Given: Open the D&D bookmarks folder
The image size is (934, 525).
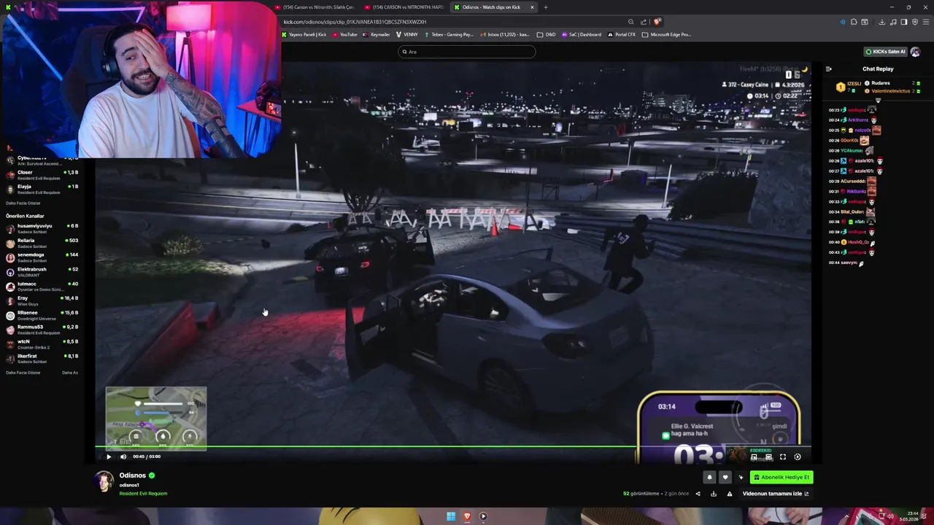Looking at the screenshot, I should pyautogui.click(x=547, y=34).
